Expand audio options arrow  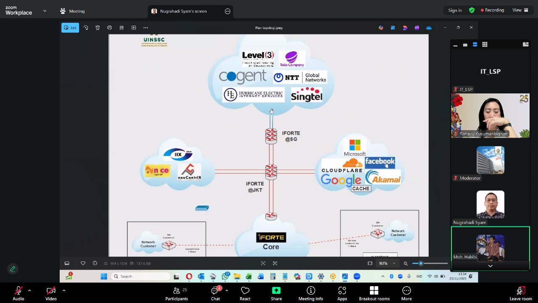(29, 290)
